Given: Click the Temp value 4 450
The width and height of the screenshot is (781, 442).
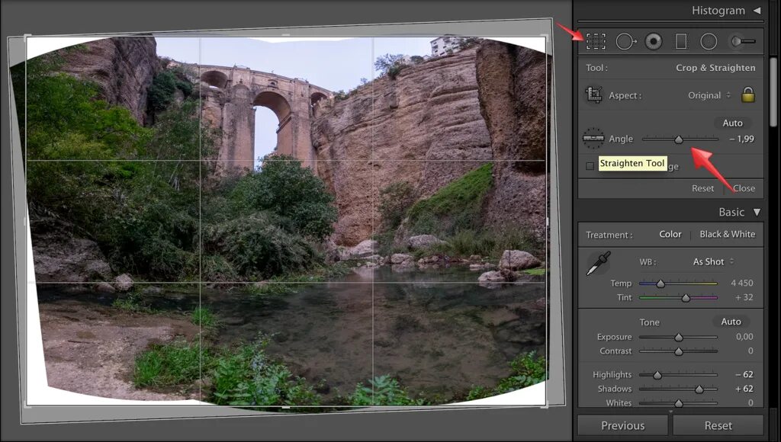Looking at the screenshot, I should 742,283.
